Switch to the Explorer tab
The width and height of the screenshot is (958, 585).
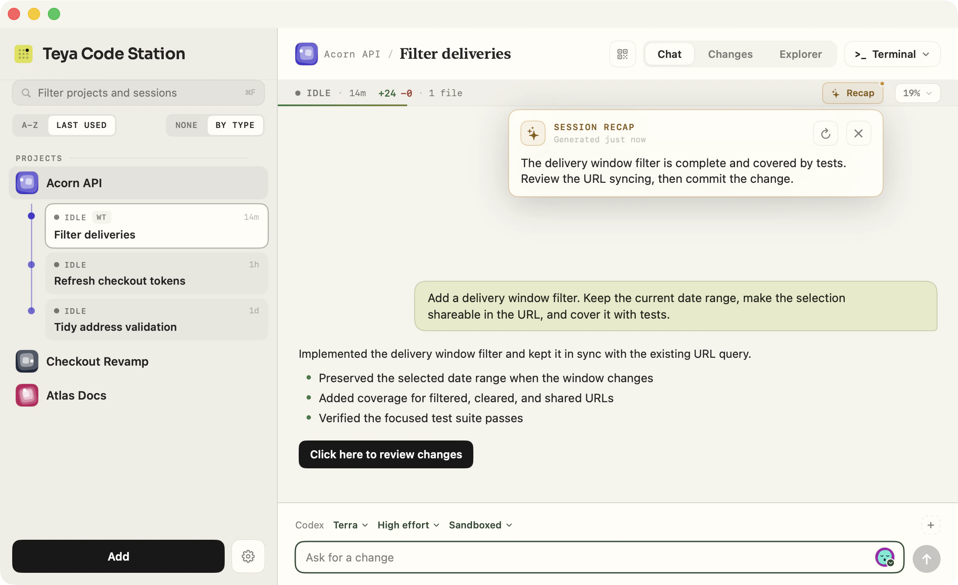800,54
